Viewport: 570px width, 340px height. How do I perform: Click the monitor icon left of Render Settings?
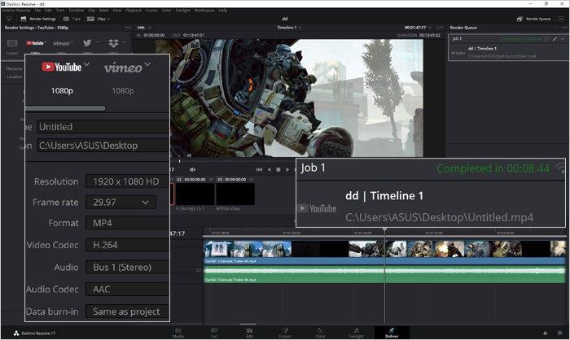point(9,19)
